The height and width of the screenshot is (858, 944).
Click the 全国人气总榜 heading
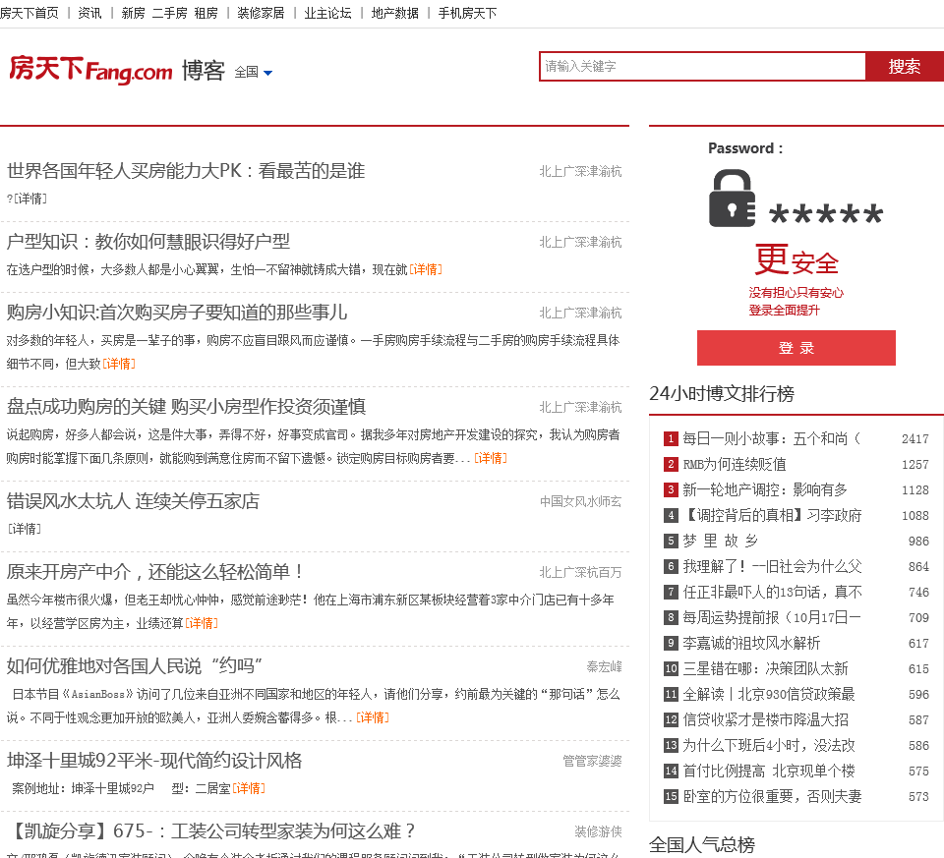[x=702, y=845]
